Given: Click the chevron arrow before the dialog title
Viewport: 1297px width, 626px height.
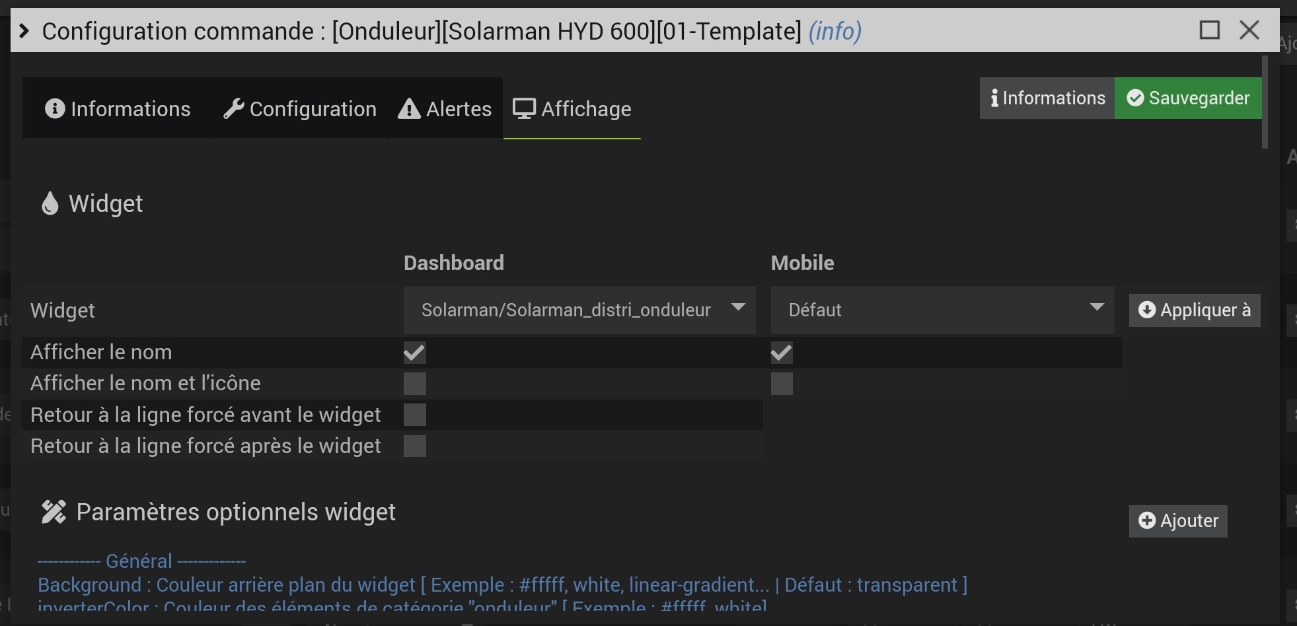Looking at the screenshot, I should tap(24, 31).
